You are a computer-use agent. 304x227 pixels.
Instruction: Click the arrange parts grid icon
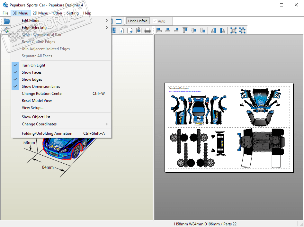click(x=114, y=30)
